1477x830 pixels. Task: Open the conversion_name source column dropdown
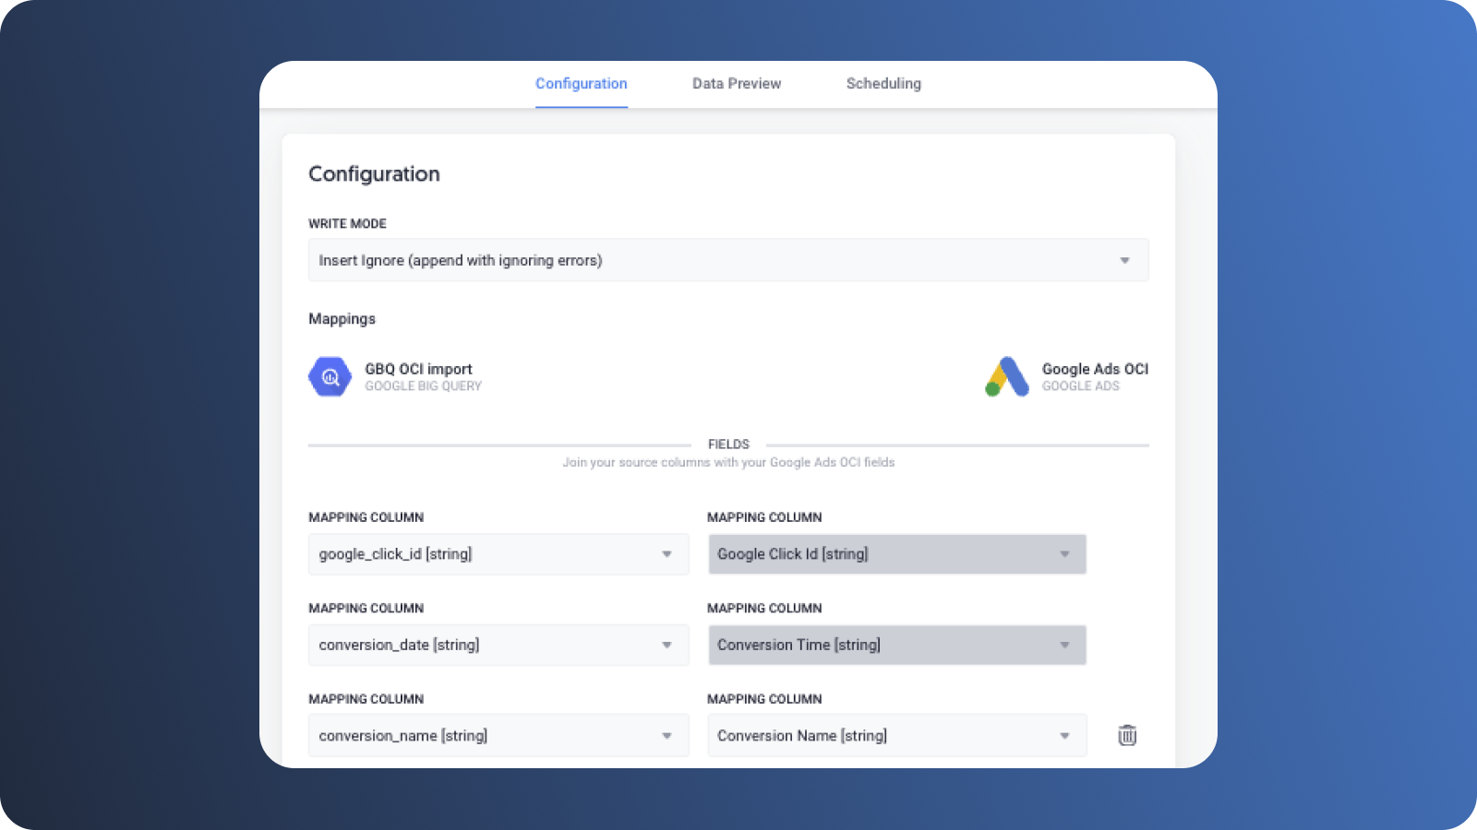(x=498, y=735)
